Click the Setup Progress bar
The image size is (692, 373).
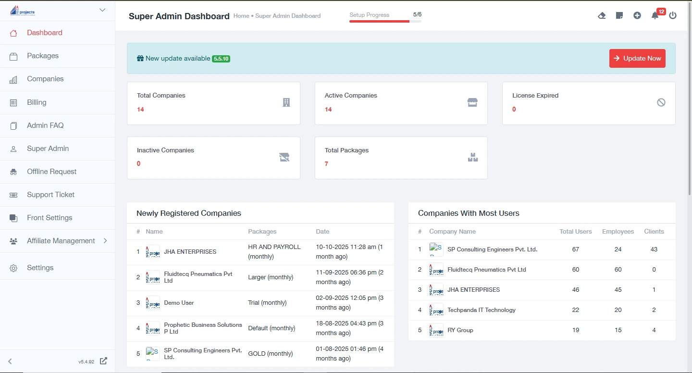[385, 21]
